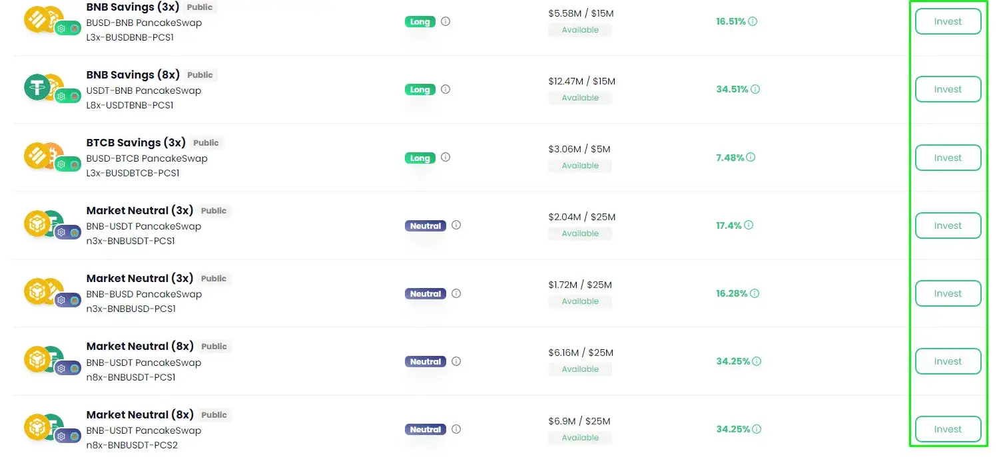Open the BNB Savings (8x) strategy title
The height and width of the screenshot is (457, 997).
(x=134, y=75)
